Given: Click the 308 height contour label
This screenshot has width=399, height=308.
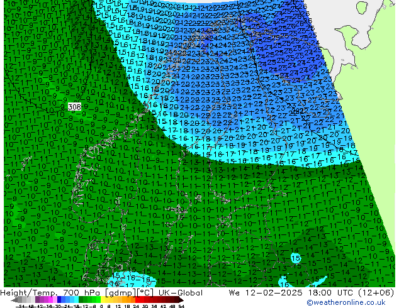Looking at the screenshot, I should coord(74,107).
